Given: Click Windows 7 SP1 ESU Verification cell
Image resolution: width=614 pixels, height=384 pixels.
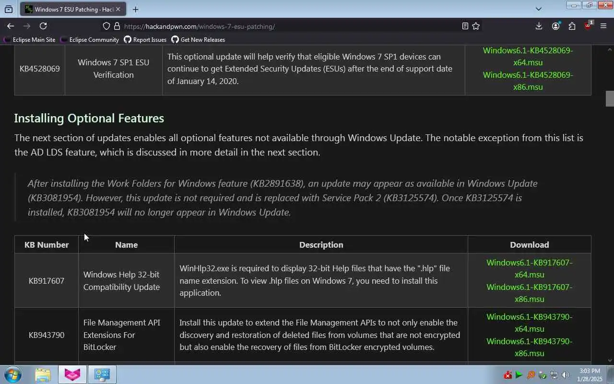Looking at the screenshot, I should (114, 69).
